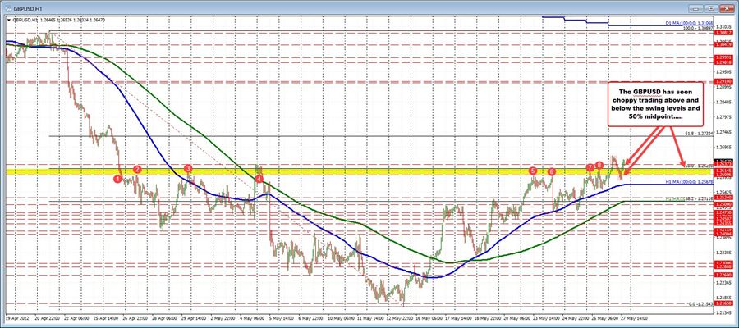Click the 1.27975 price axis value

724,117
